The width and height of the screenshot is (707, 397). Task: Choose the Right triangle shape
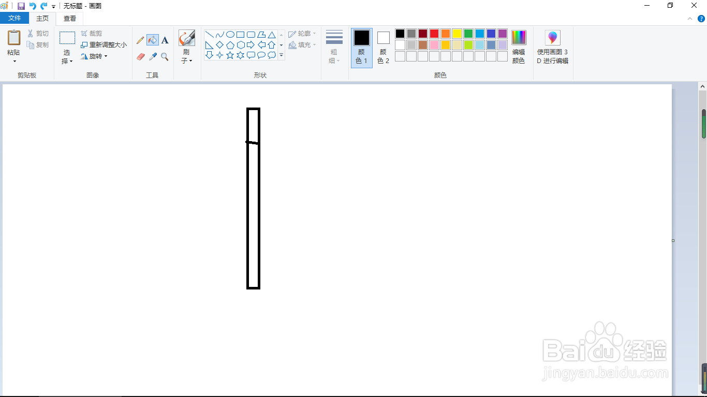[210, 45]
